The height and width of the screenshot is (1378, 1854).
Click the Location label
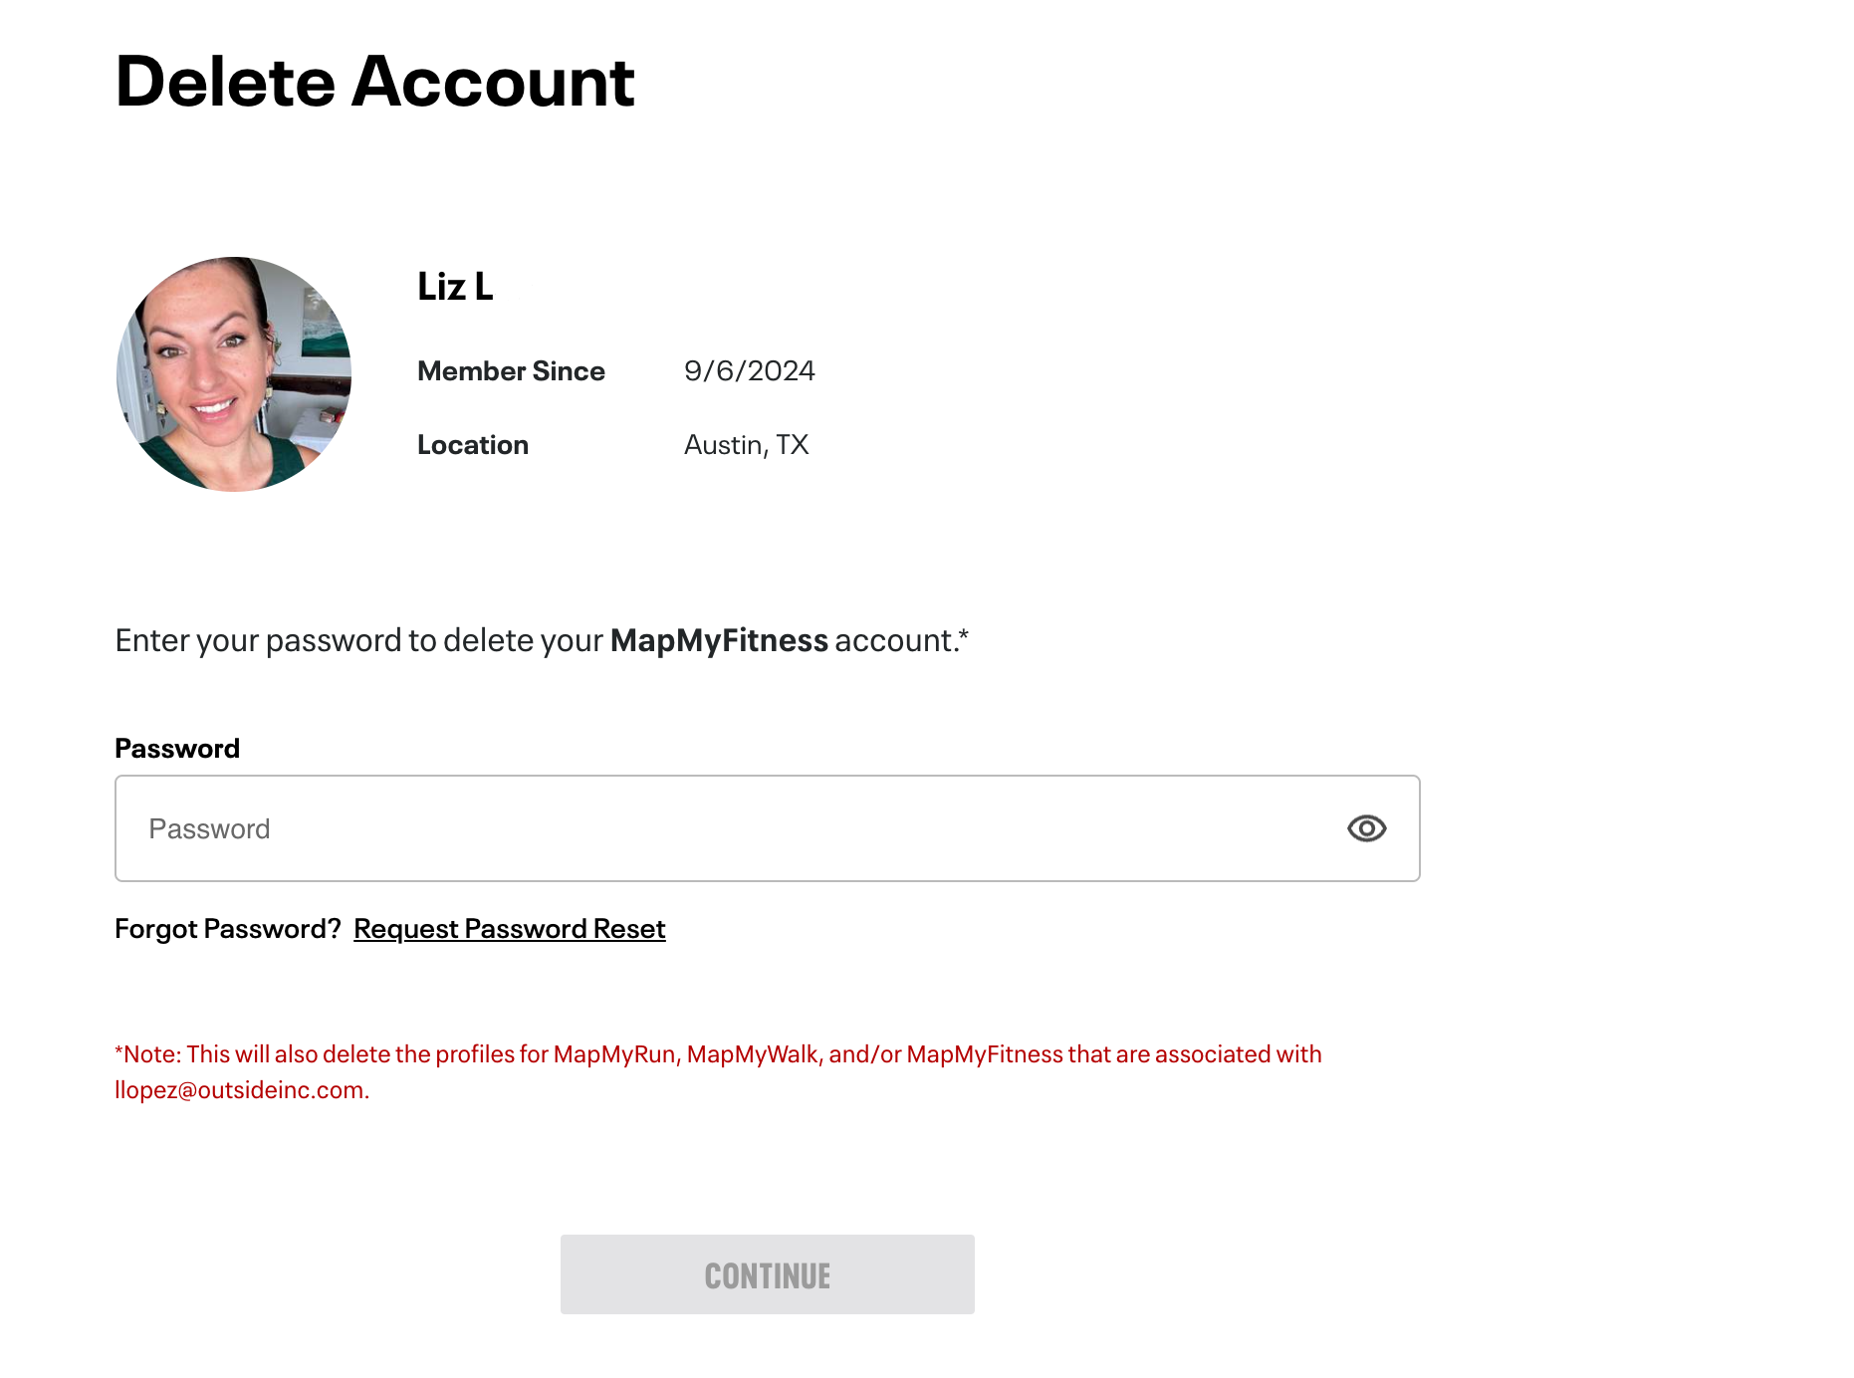473,445
